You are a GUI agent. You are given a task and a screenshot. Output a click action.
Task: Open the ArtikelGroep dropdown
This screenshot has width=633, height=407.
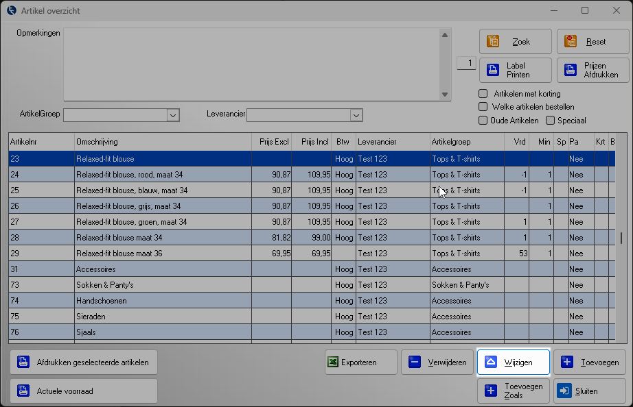pyautogui.click(x=173, y=115)
